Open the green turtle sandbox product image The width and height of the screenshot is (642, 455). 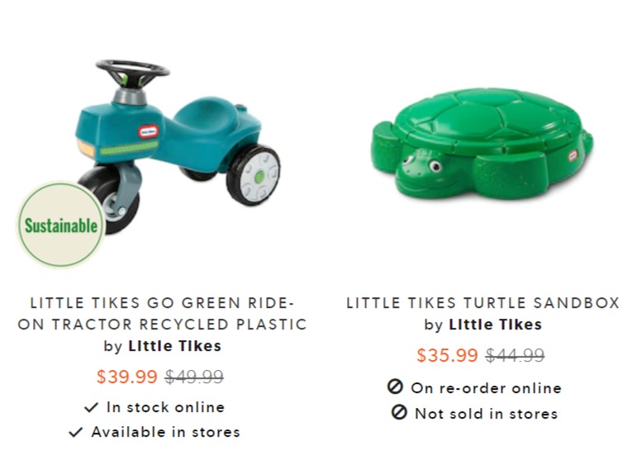(x=482, y=145)
